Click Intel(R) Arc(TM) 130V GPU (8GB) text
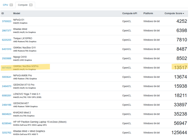 click(x=27, y=97)
